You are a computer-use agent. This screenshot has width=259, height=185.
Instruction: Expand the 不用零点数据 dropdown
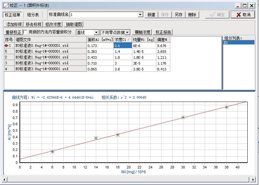127,32
